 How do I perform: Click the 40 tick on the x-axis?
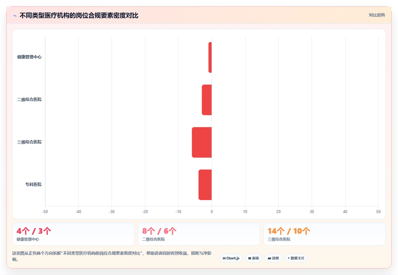point(345,212)
